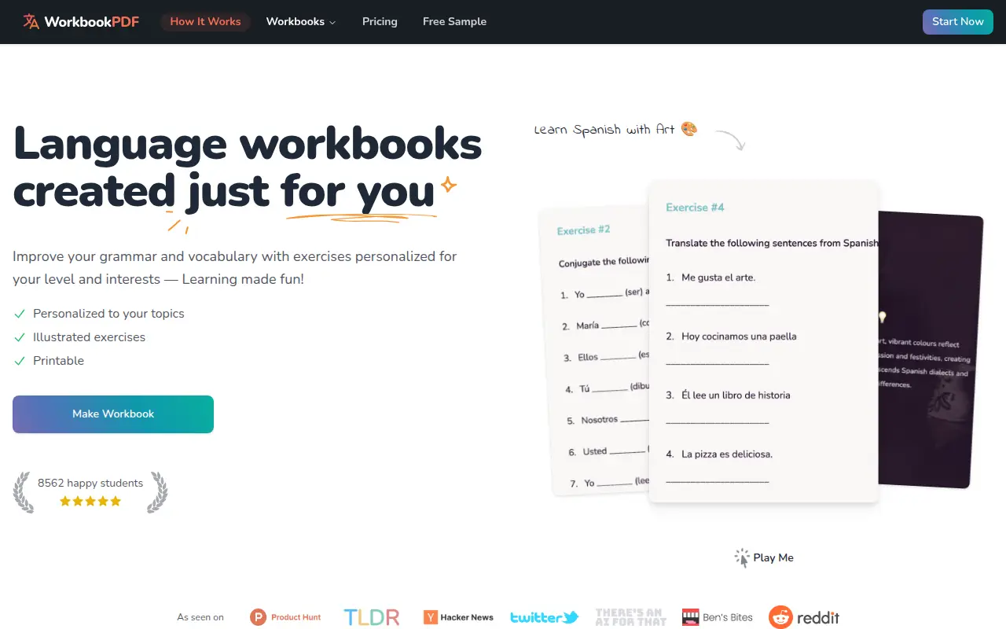Click 'Me gusta el arte.' sentence
Image resolution: width=1006 pixels, height=629 pixels.
(x=718, y=278)
